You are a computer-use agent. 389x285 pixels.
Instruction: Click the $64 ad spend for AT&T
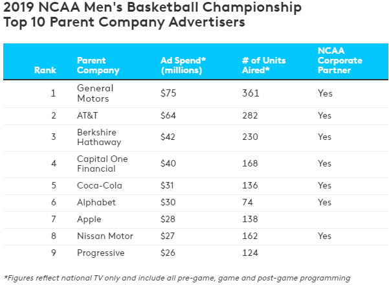click(x=168, y=115)
